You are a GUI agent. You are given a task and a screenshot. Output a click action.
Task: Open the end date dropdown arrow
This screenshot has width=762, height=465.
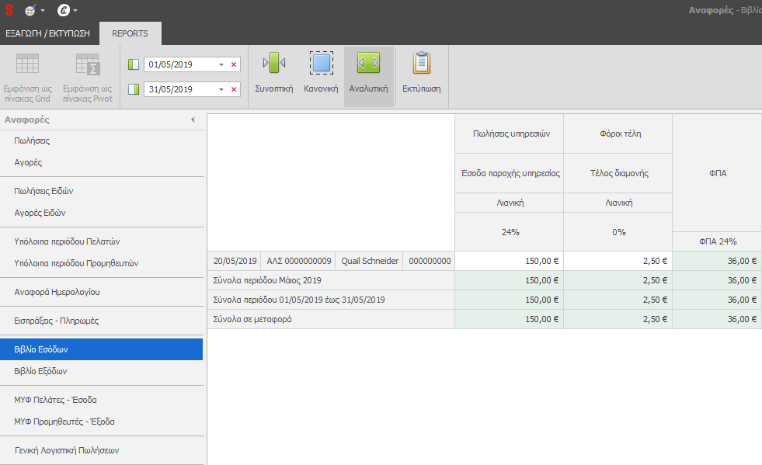click(x=221, y=89)
